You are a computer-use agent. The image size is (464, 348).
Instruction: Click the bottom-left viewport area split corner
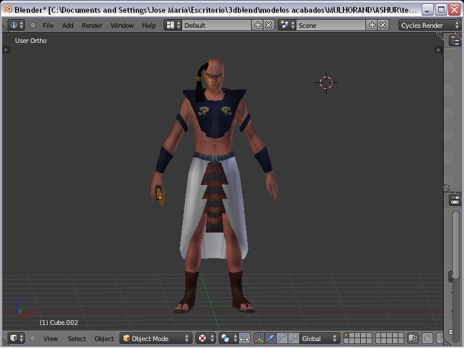5,343
